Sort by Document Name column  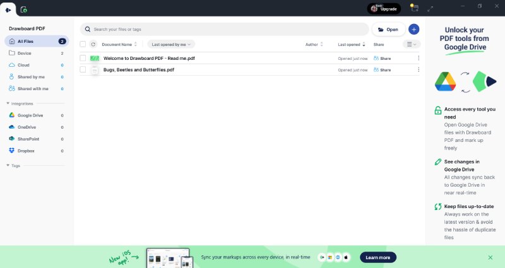[x=119, y=44]
